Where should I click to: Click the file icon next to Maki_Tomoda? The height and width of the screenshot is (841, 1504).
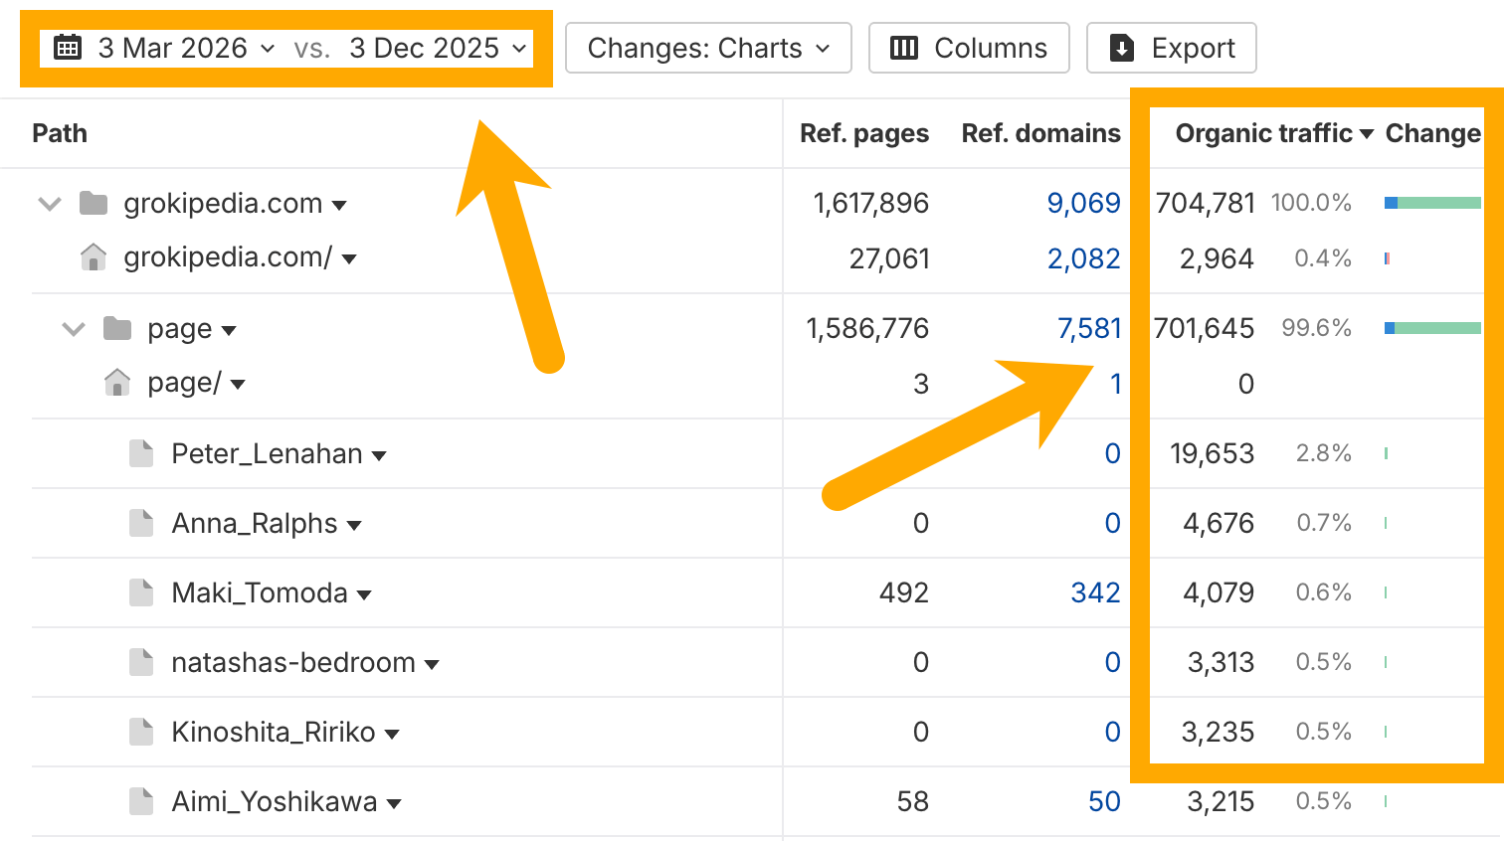pos(141,593)
